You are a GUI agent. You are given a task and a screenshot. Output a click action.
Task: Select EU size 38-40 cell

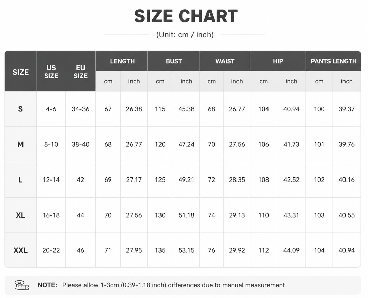tap(80, 144)
